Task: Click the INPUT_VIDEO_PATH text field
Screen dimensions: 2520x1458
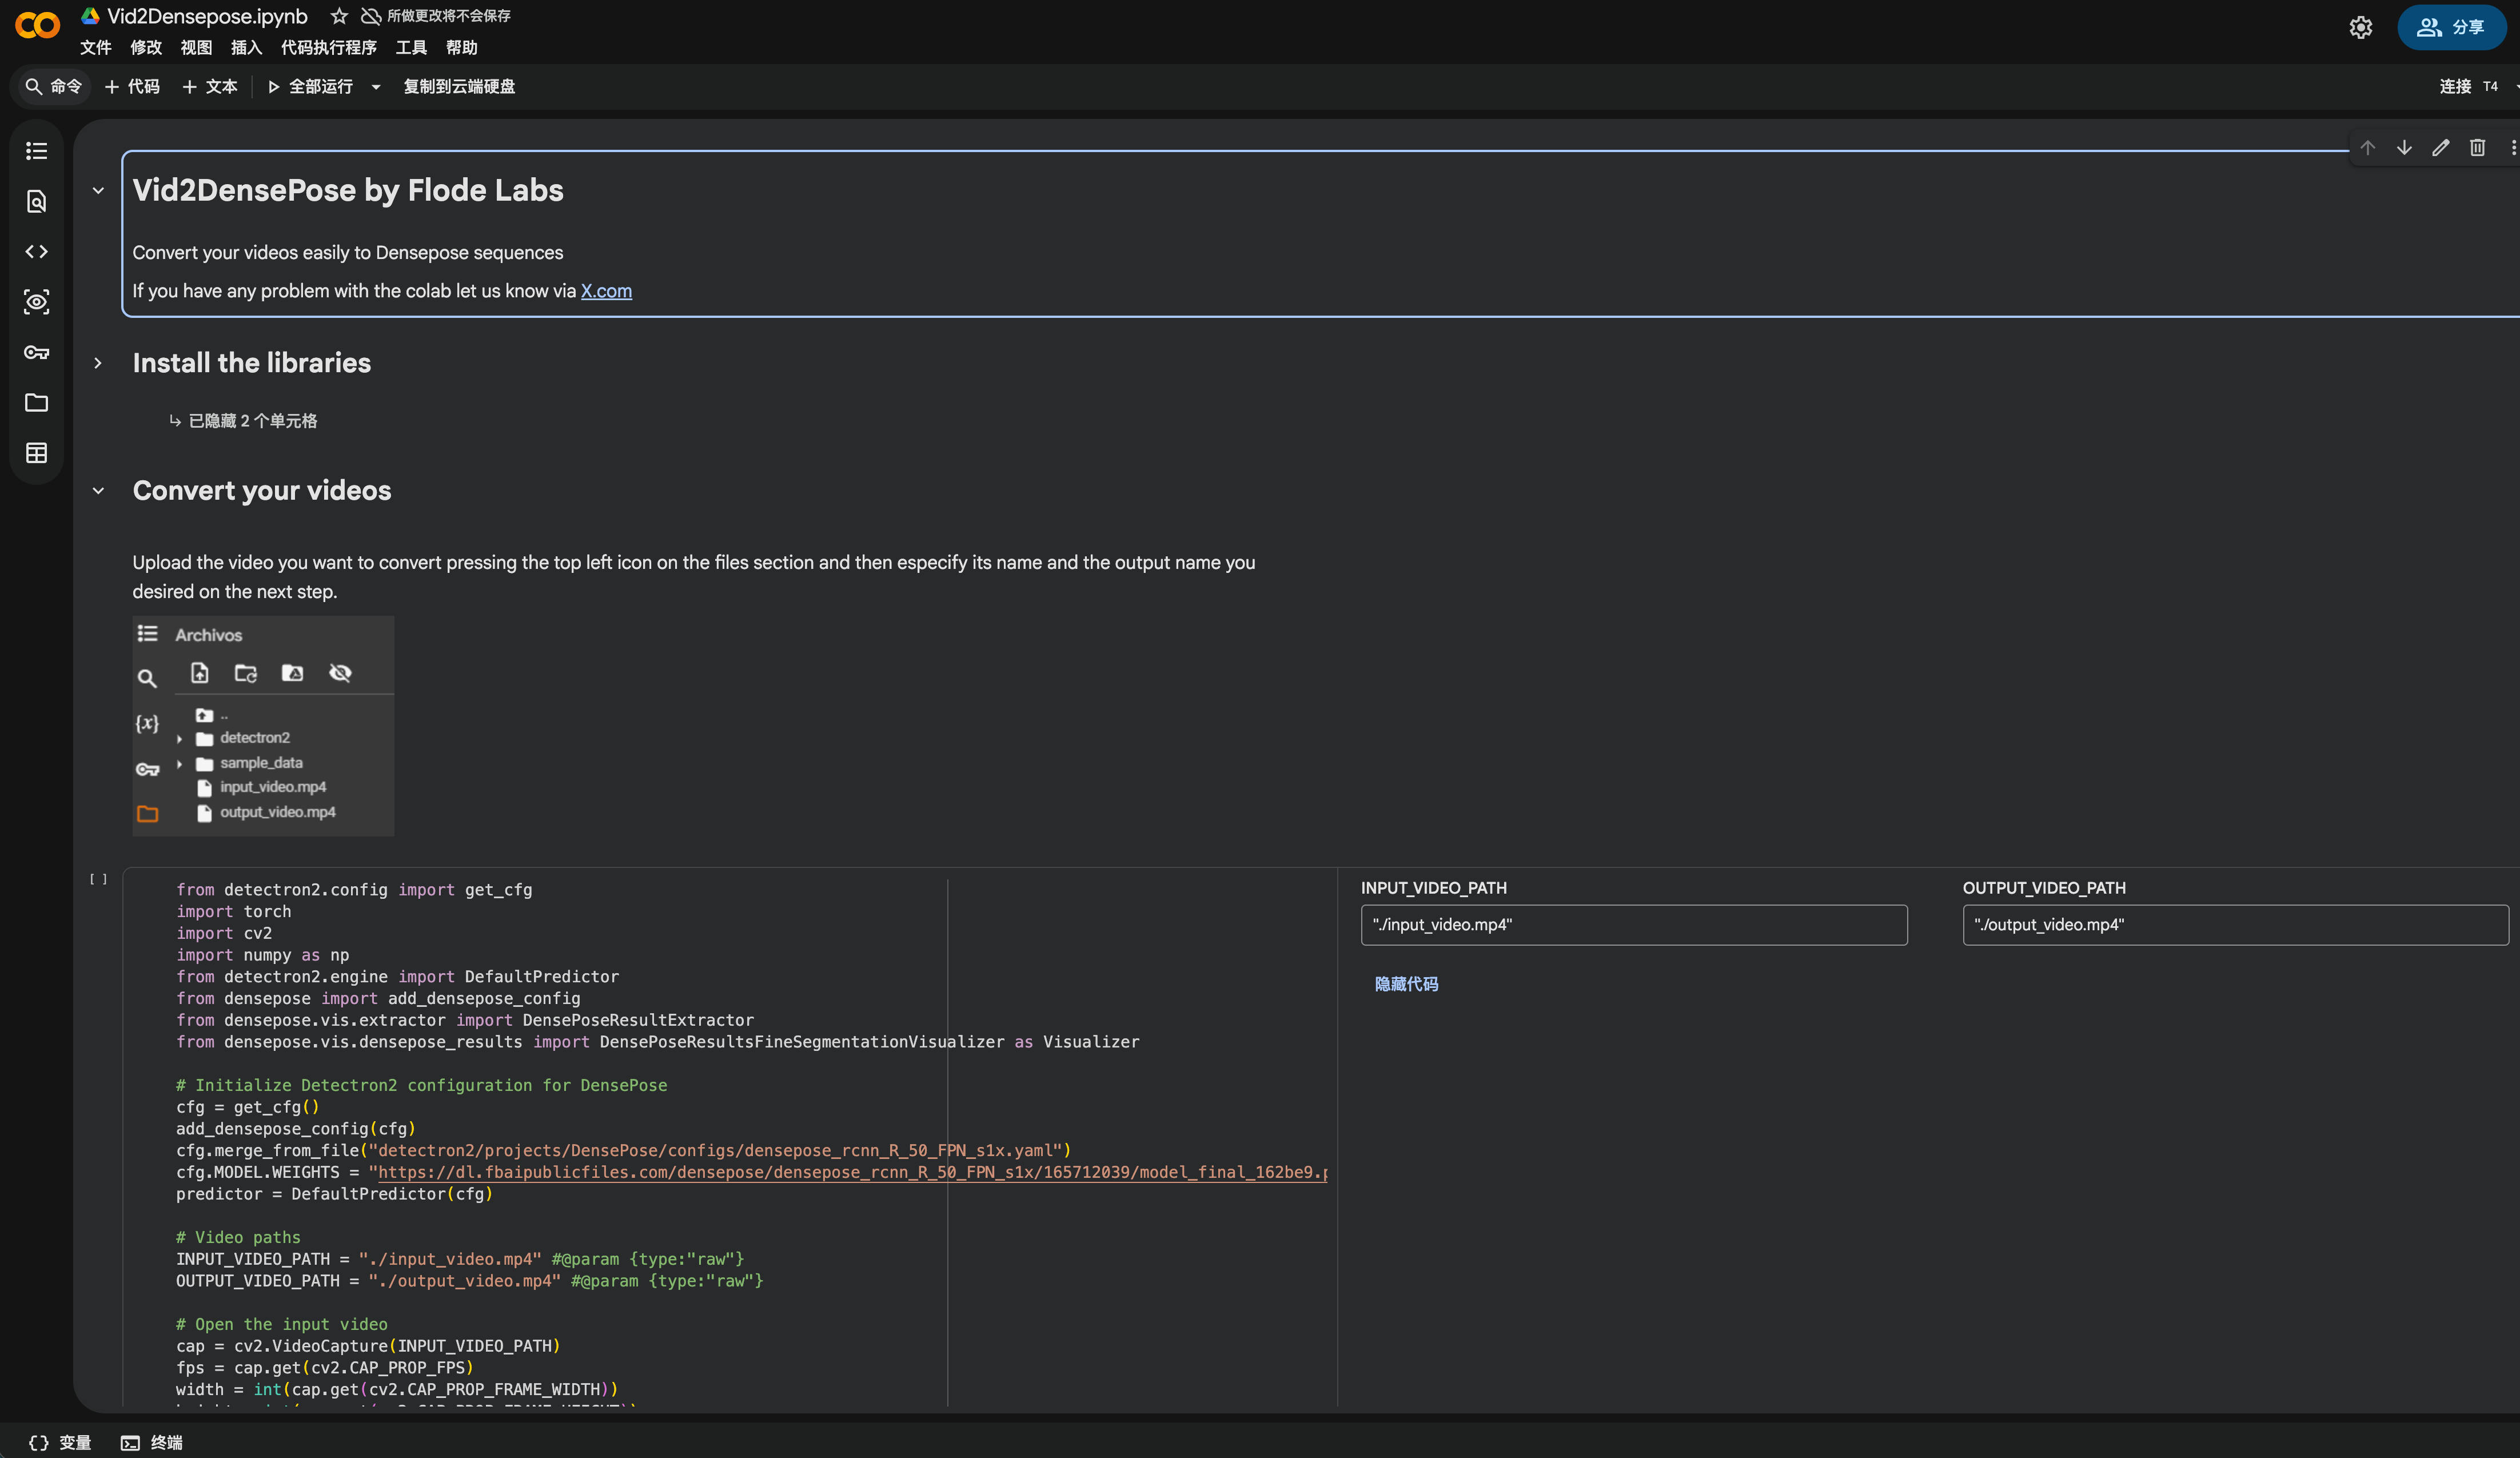Action: (1633, 925)
